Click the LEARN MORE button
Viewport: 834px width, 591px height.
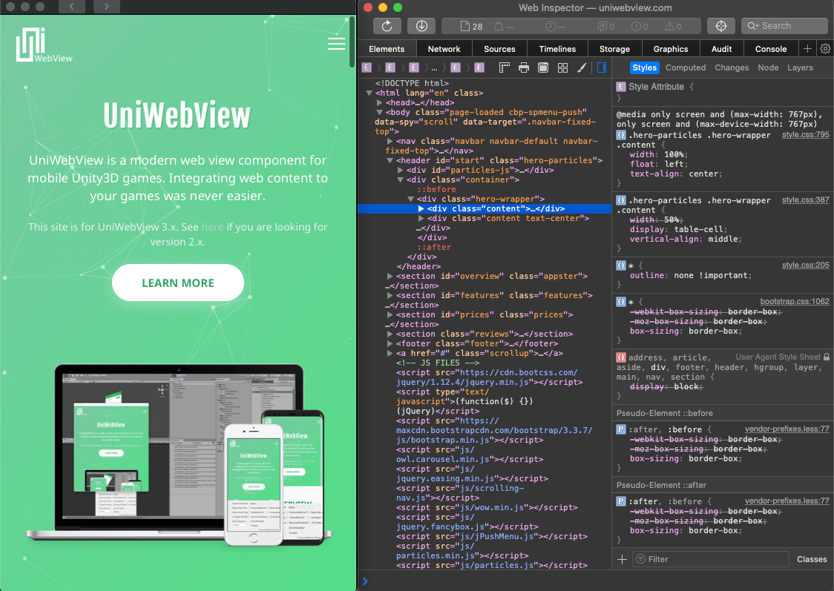point(178,283)
